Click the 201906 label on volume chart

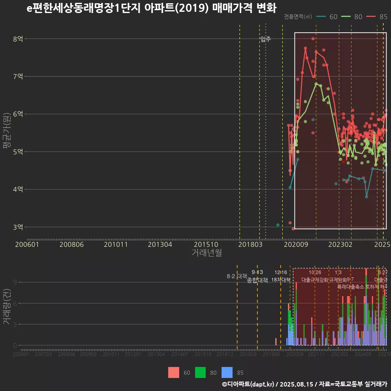coord(271,354)
